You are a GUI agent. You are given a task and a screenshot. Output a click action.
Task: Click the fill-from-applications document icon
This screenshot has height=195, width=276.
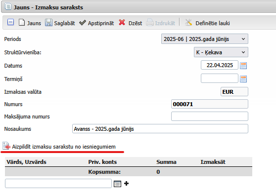pyautogui.click(x=6, y=146)
